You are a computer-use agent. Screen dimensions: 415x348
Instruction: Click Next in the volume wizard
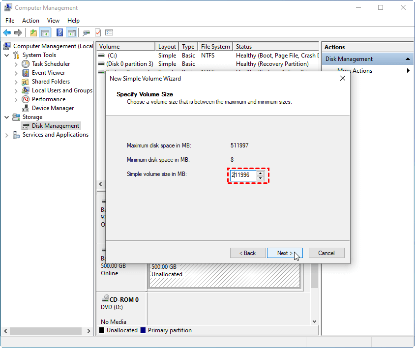click(285, 253)
